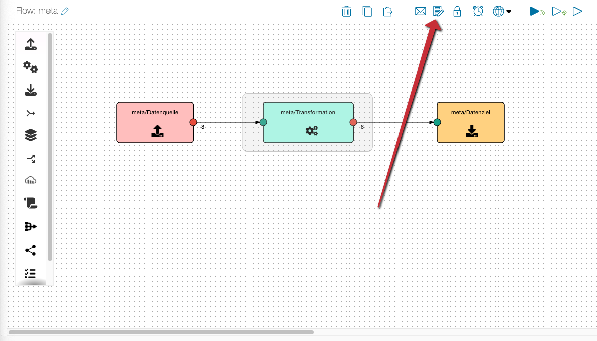Select the upload data source palette icon

31,45
